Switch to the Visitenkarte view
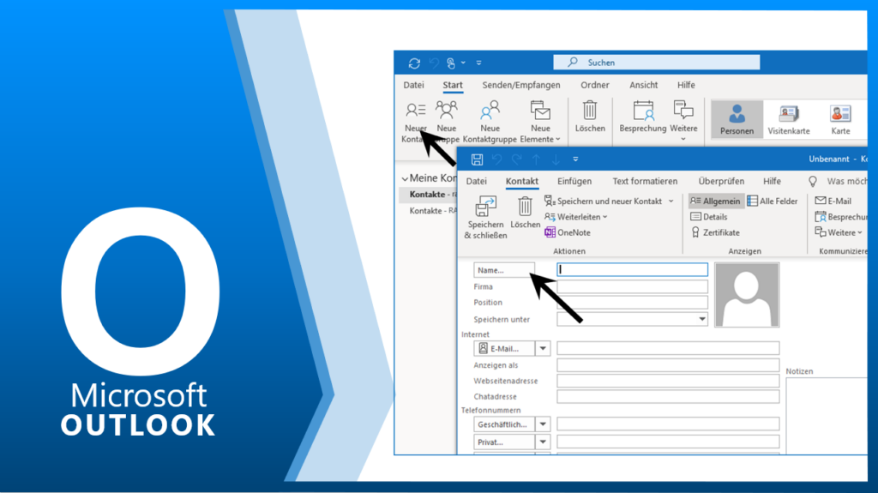878x493 pixels. pos(788,119)
